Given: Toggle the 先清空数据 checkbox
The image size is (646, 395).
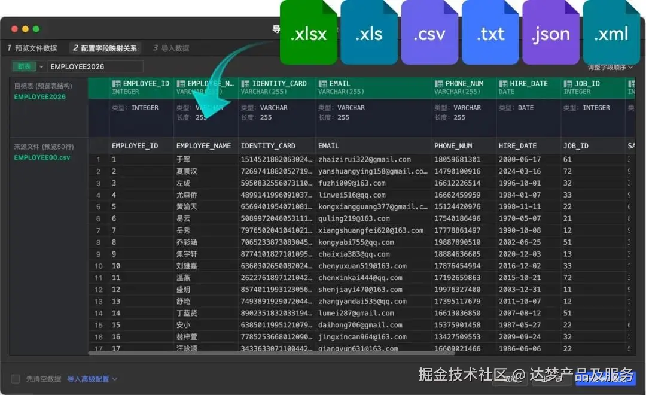Looking at the screenshot, I should pos(16,379).
